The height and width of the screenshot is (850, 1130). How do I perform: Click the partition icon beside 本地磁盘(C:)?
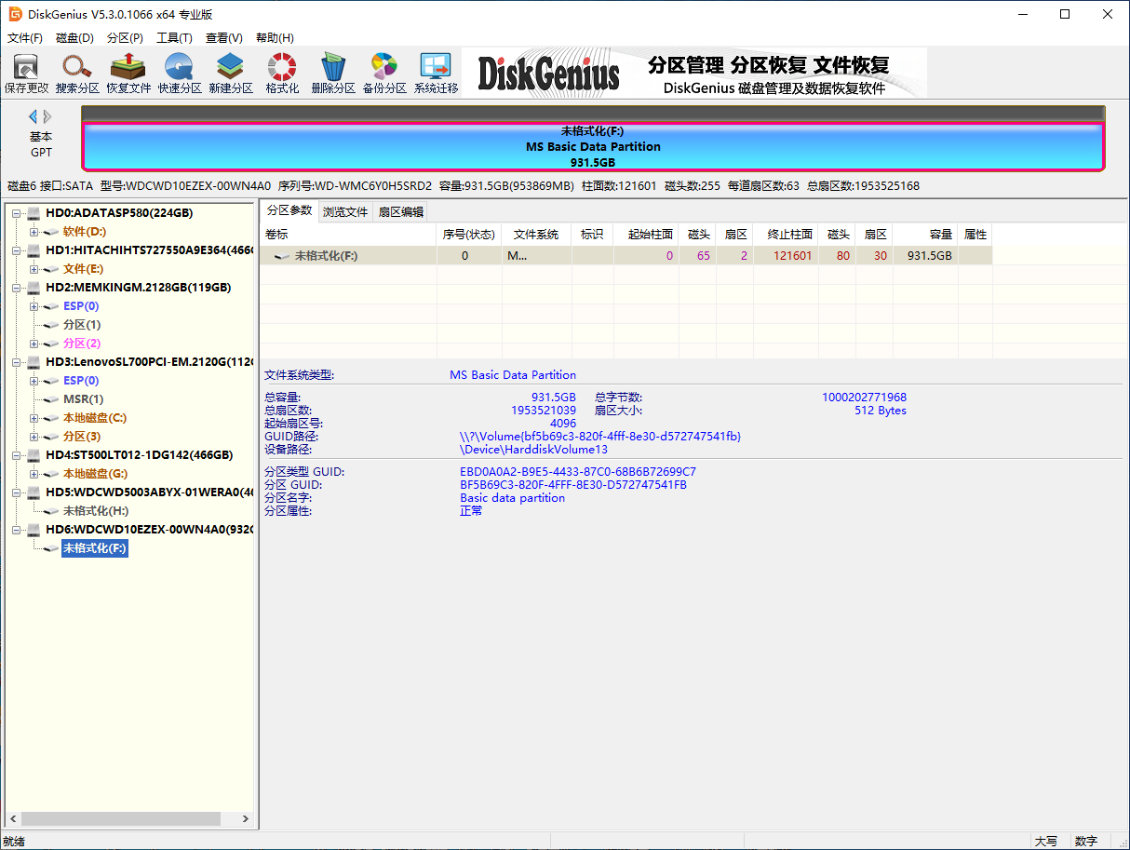tap(51, 418)
